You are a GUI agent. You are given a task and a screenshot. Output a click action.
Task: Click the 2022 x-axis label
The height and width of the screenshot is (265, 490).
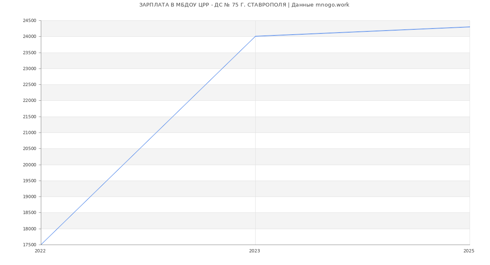pos(40,251)
